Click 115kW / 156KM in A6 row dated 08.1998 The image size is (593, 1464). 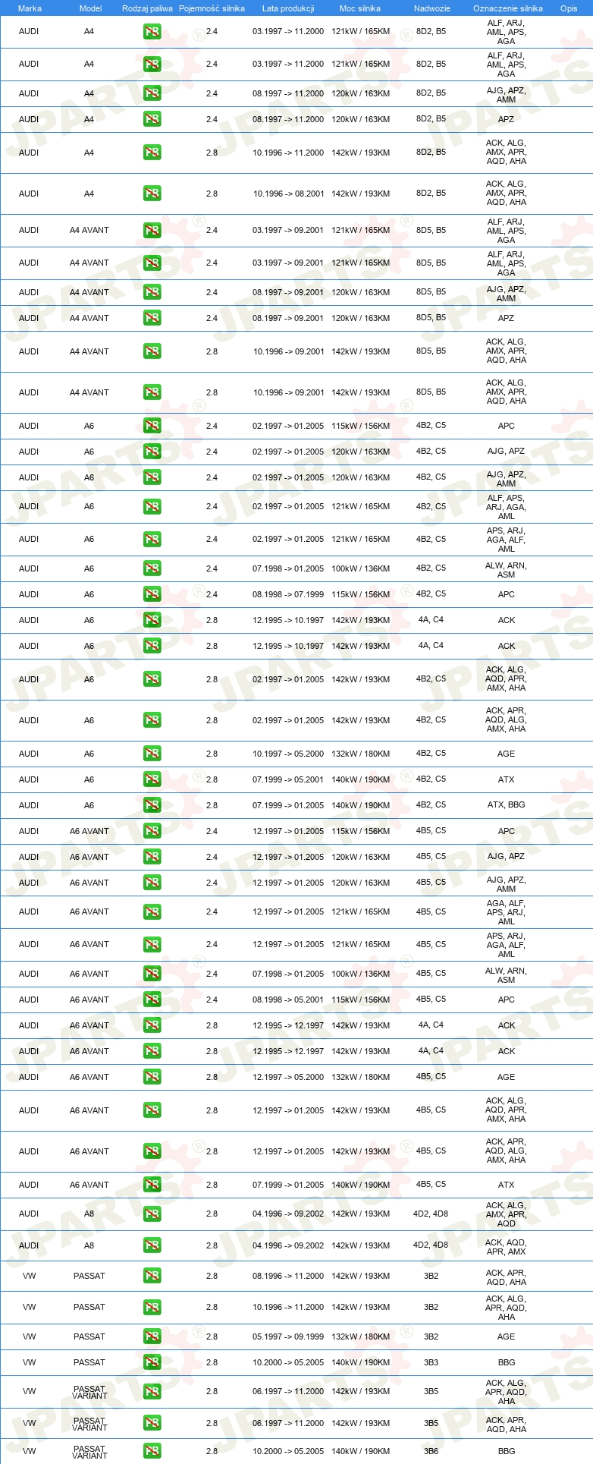click(x=360, y=594)
